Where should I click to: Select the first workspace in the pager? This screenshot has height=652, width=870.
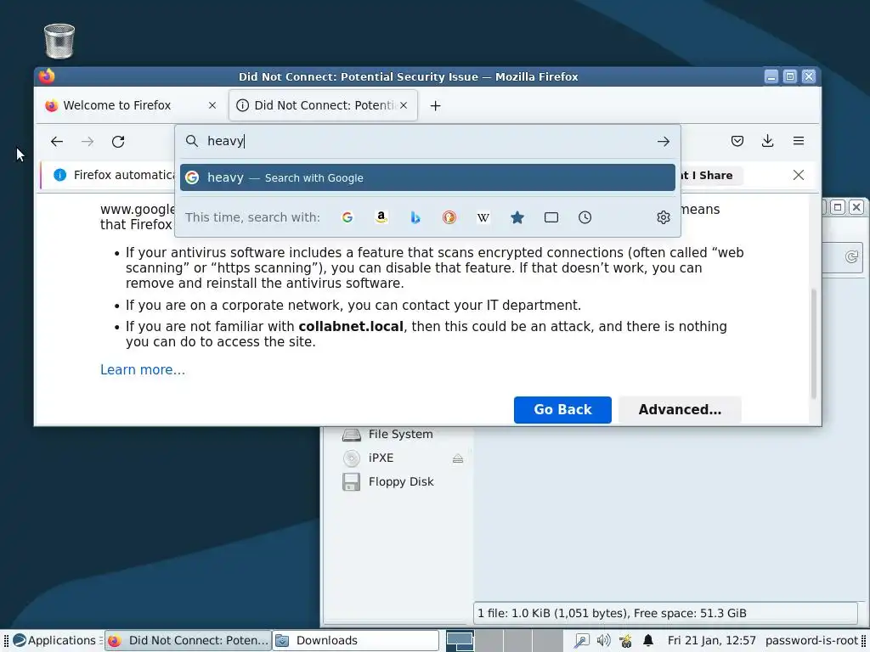tap(460, 641)
